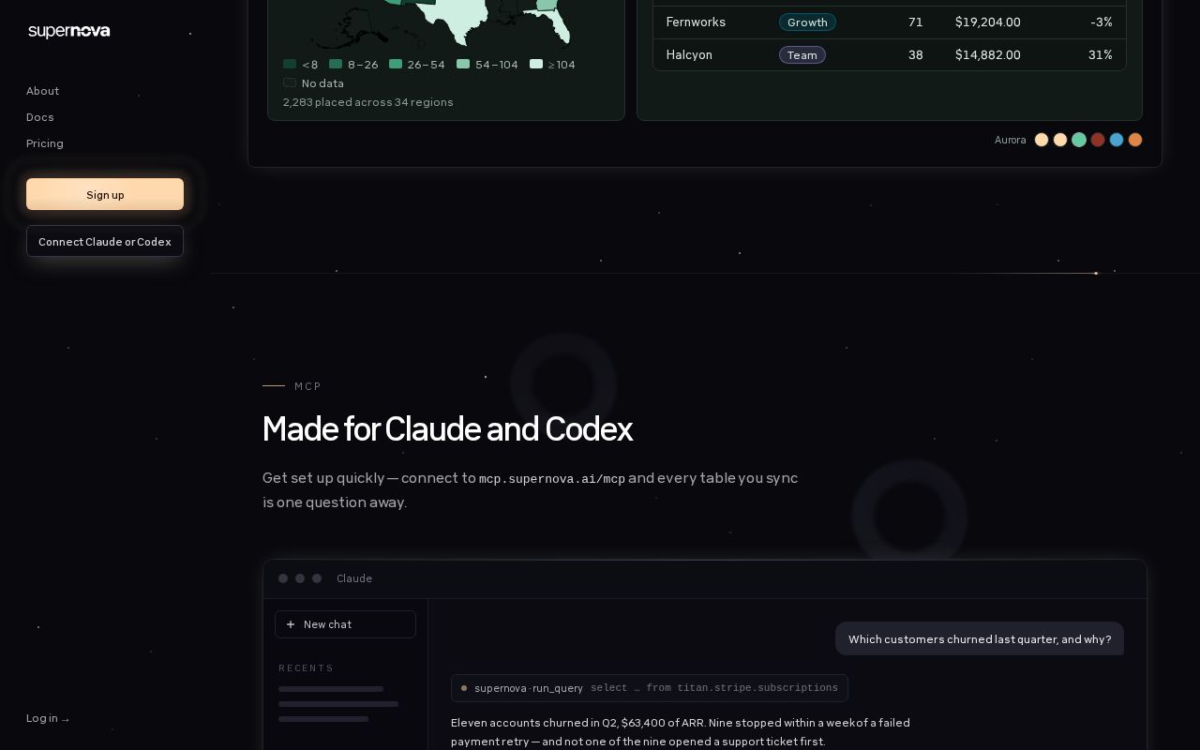Click the '54–104' legend swatch
The image size is (1200, 750).
[x=463, y=64]
